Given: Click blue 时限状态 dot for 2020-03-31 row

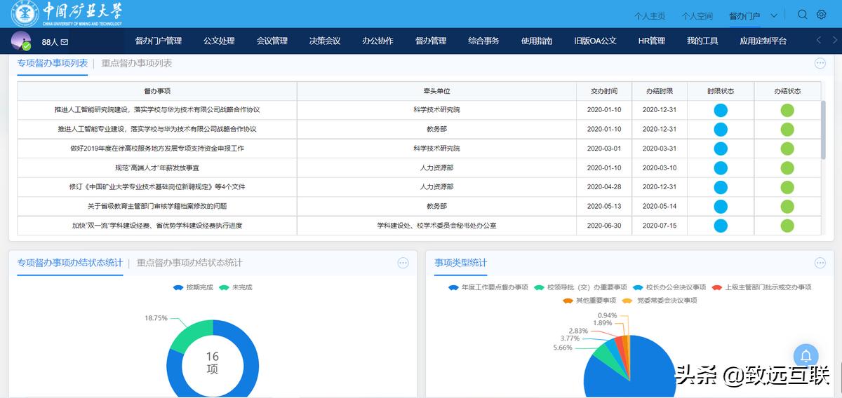Looking at the screenshot, I should click(721, 149).
